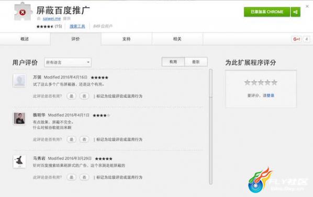Click the share icon button
The image size is (313, 197).
[295, 12]
